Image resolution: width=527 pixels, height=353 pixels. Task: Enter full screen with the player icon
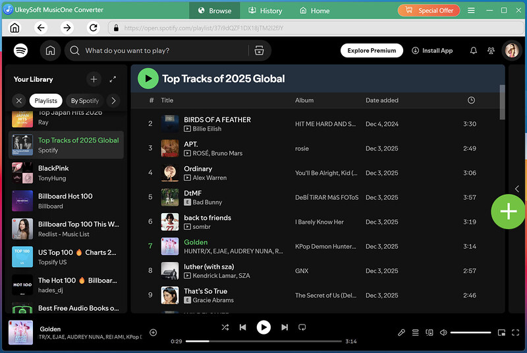(x=515, y=333)
